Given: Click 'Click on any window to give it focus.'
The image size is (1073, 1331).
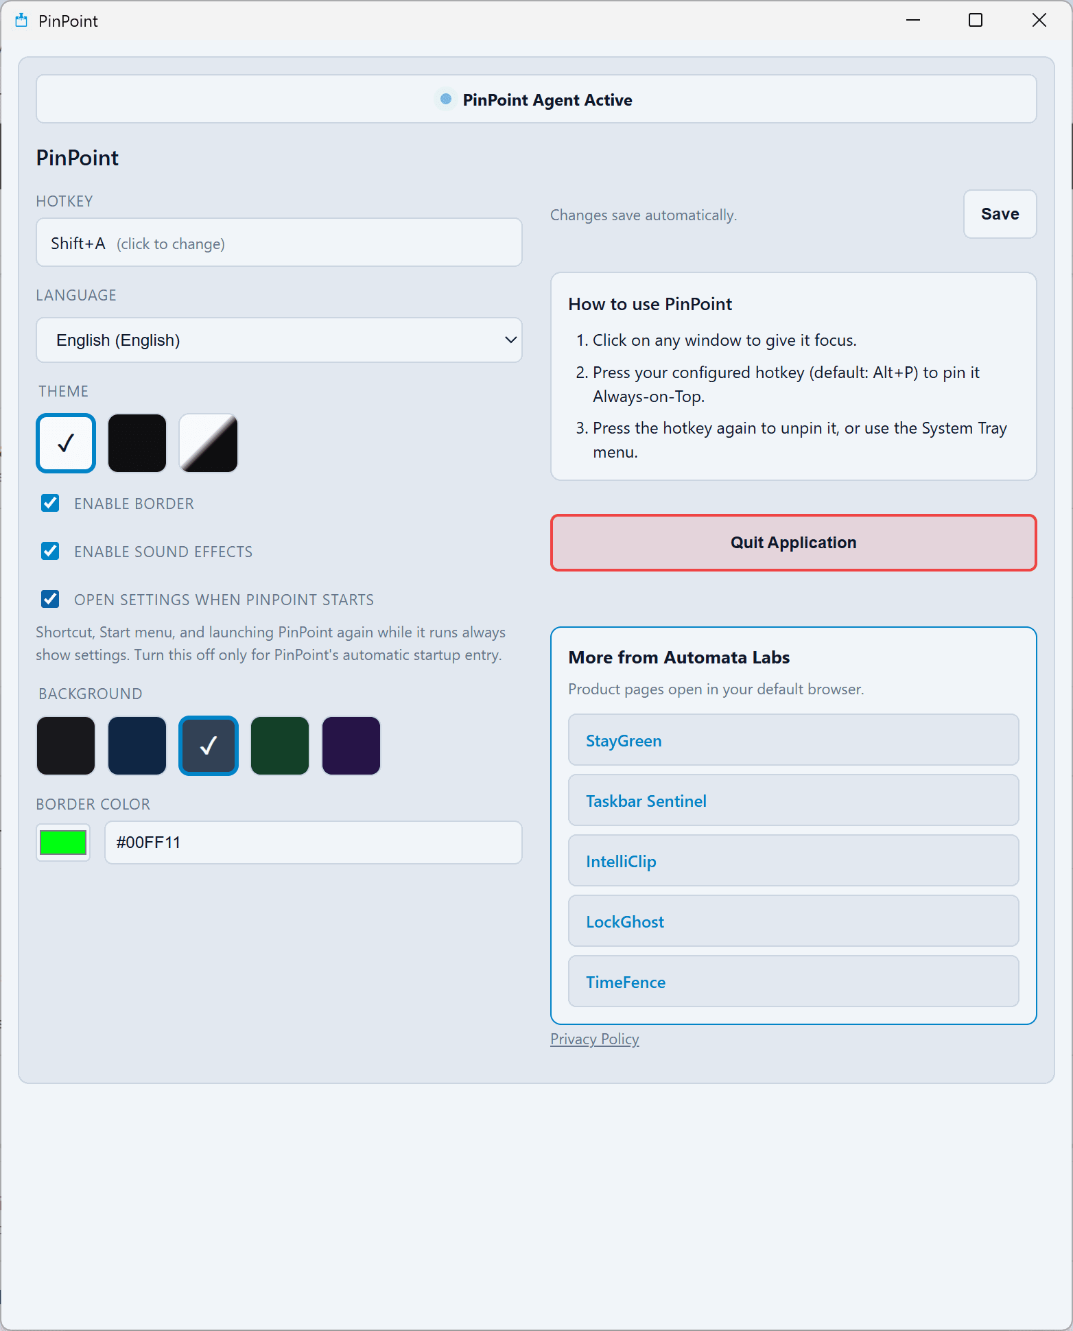Looking at the screenshot, I should [724, 340].
